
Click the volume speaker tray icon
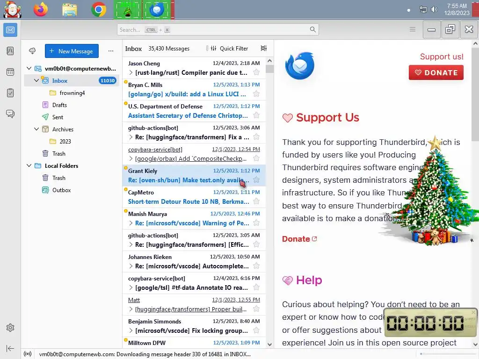click(x=434, y=9)
